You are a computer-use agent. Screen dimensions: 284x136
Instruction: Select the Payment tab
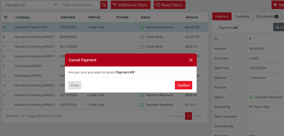pos(222,16)
